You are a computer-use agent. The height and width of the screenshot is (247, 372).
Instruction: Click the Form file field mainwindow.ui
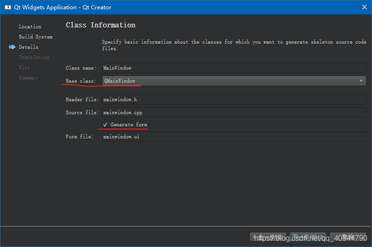coord(234,136)
